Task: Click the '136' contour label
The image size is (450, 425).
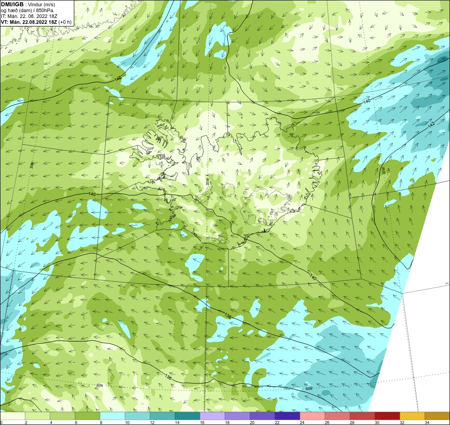Action: click(168, 377)
